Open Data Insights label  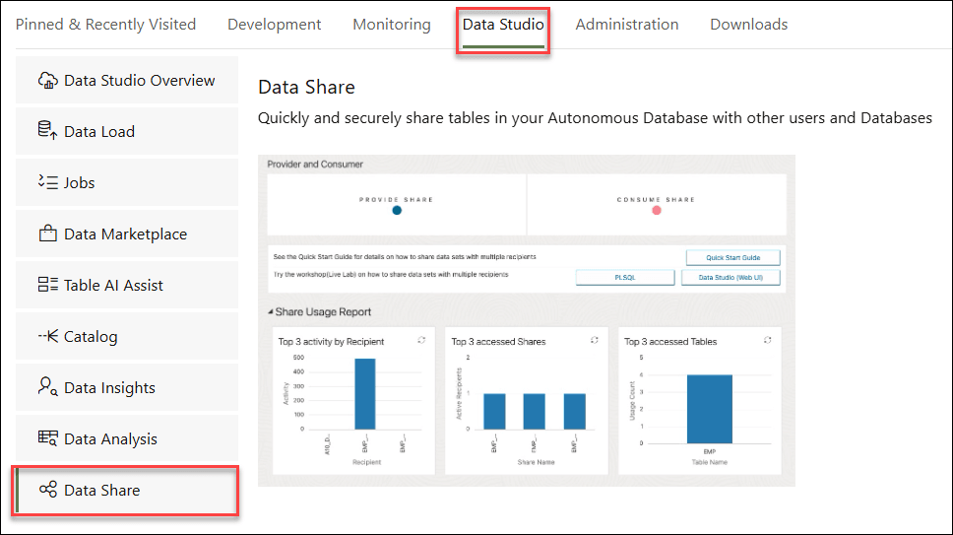click(110, 387)
